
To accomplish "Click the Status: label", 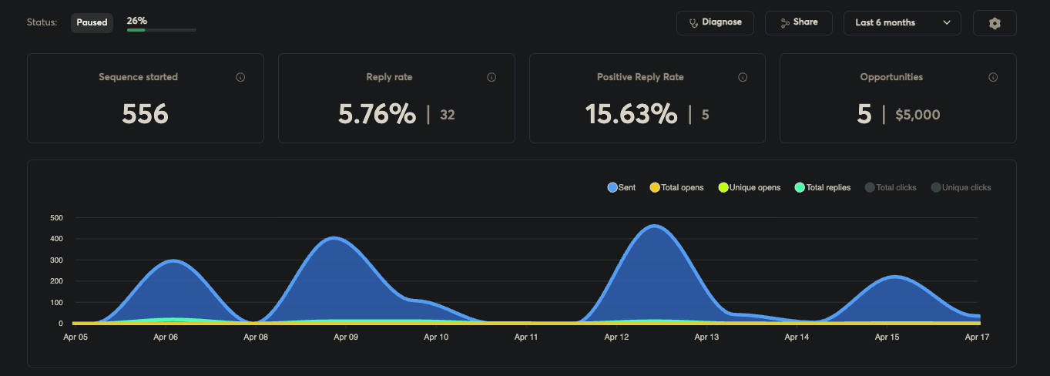I will (x=42, y=22).
